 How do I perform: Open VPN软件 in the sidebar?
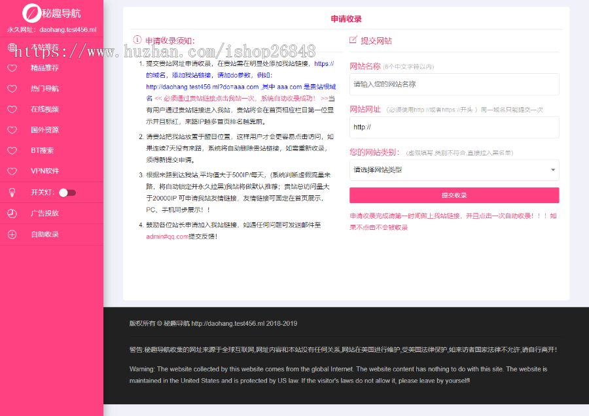tap(45, 171)
